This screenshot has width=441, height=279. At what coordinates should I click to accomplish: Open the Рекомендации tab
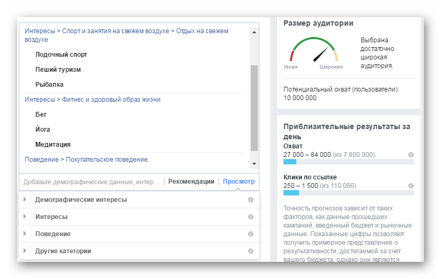tap(191, 182)
